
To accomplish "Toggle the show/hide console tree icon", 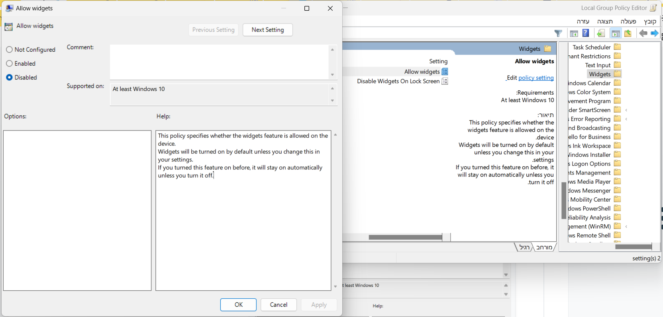I will pos(616,33).
